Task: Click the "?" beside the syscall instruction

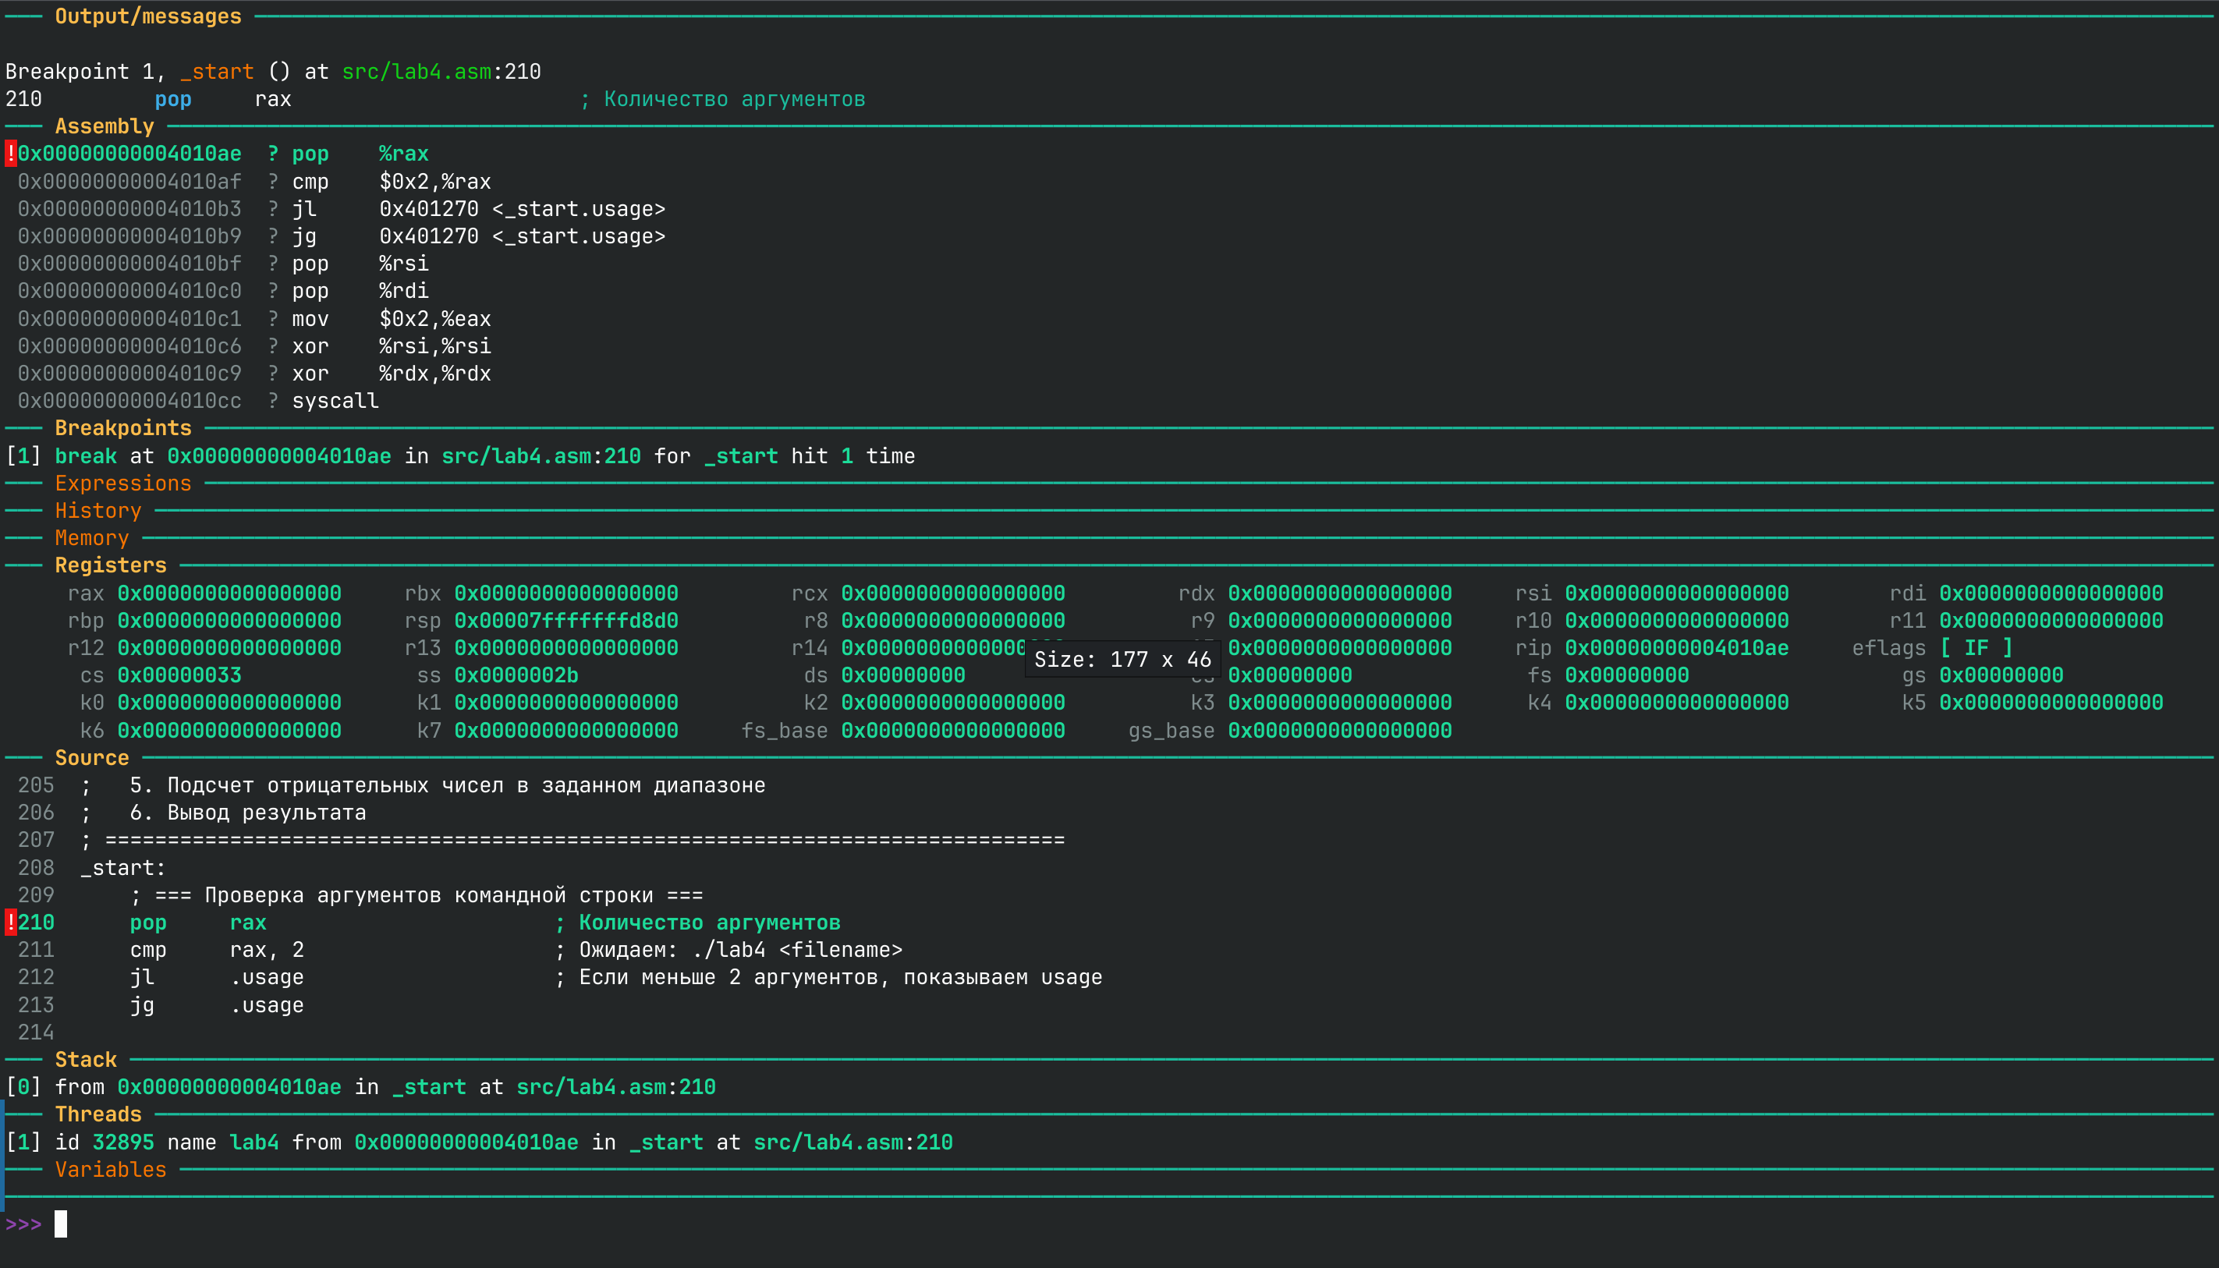Action: point(272,401)
